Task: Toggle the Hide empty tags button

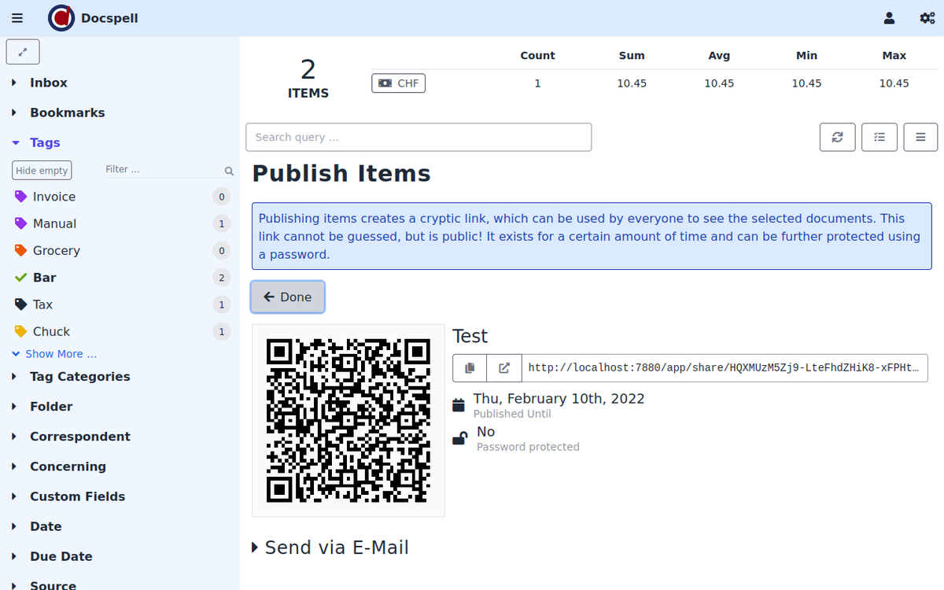Action: 42,170
